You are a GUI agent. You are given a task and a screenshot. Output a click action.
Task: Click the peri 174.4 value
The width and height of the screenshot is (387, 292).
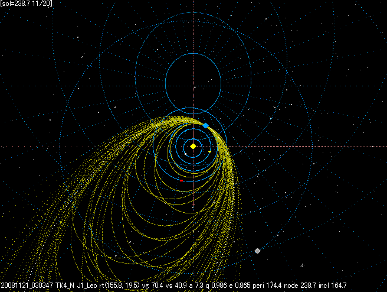[x=267, y=285]
